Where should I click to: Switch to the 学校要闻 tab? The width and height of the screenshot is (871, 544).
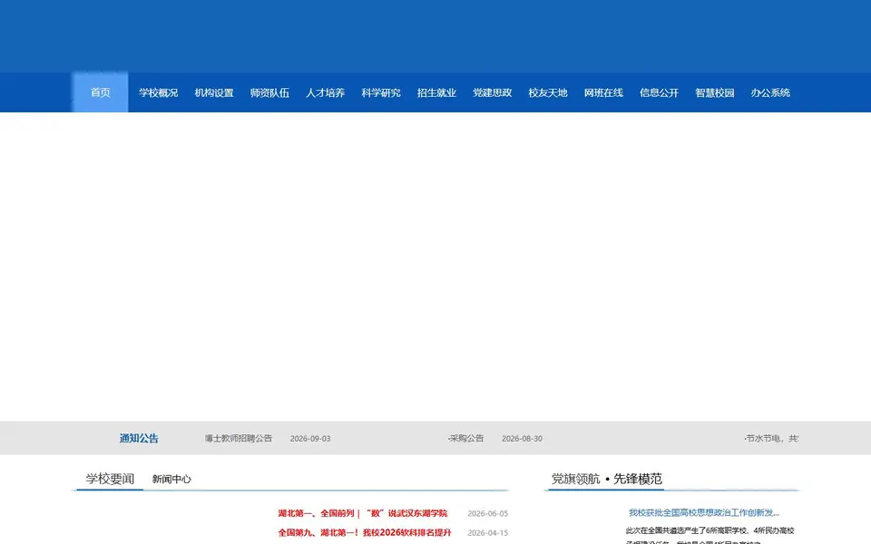[x=110, y=479]
